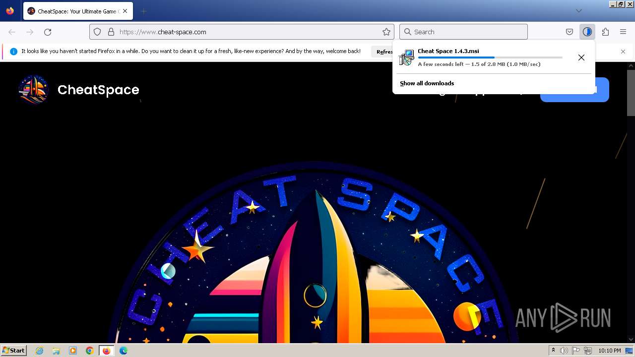Open the tracking protection shield icon
635x357 pixels.
pos(97,32)
